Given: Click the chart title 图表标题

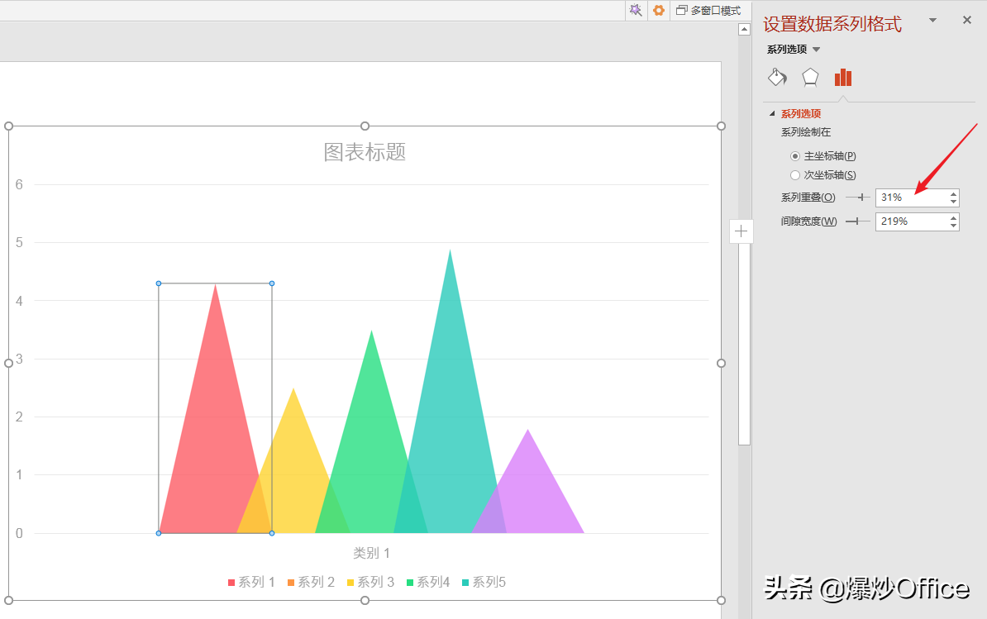Looking at the screenshot, I should coord(365,151).
